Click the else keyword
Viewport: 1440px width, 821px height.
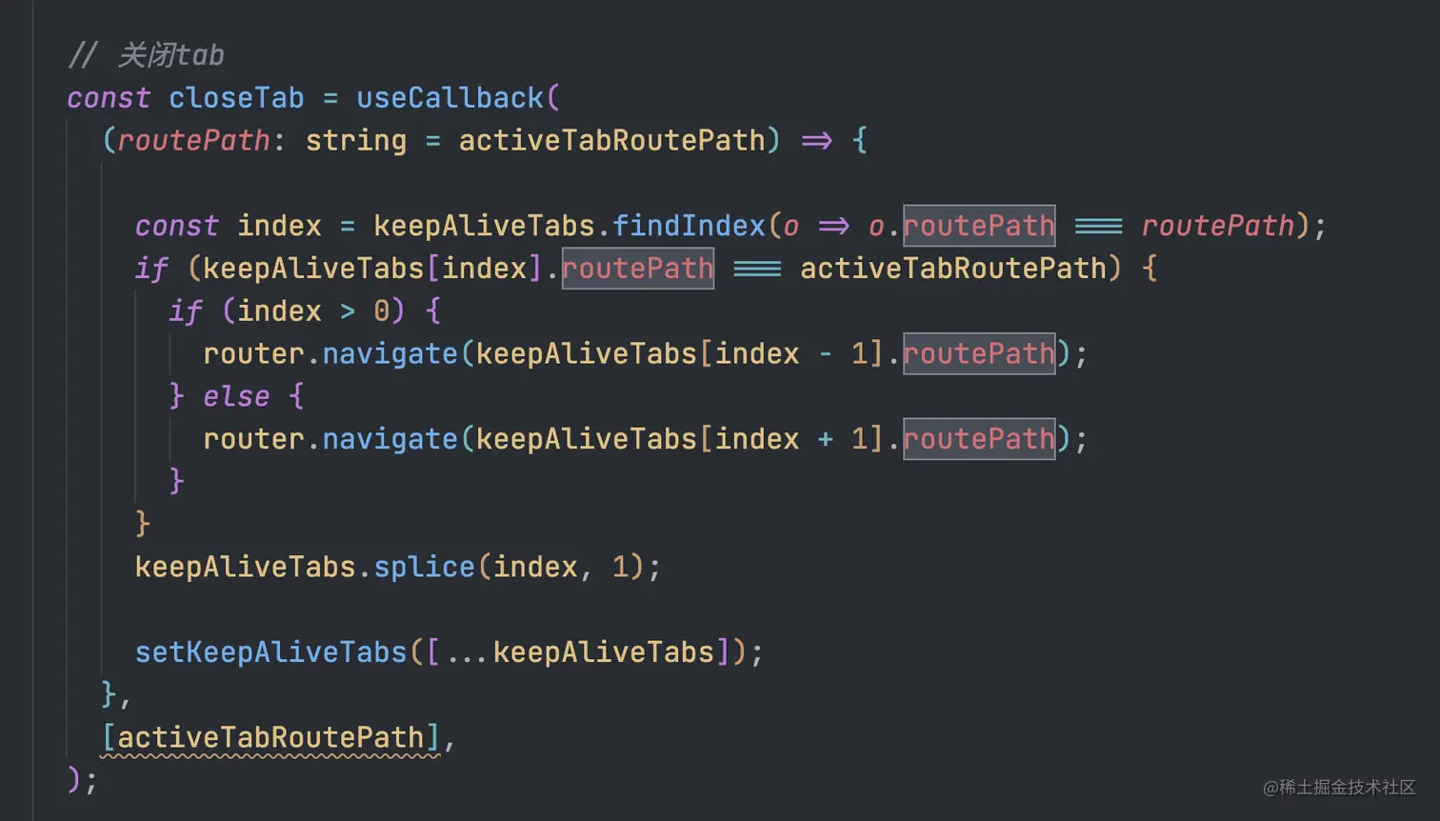(236, 396)
